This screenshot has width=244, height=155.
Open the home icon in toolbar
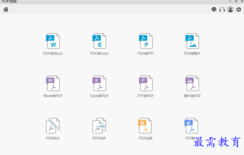[6, 9]
